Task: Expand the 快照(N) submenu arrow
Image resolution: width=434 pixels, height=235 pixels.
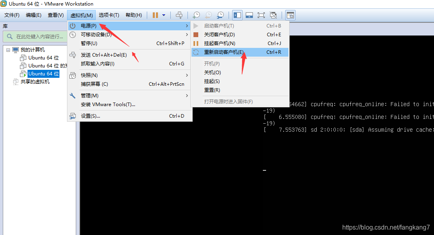Action: (187, 75)
